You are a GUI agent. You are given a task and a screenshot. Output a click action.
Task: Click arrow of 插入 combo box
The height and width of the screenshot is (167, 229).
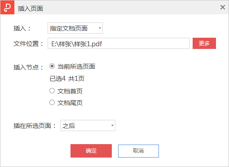100,28
